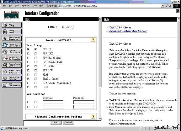Click the Cancel button
181x131 pixels.
pyautogui.click(x=68, y=123)
